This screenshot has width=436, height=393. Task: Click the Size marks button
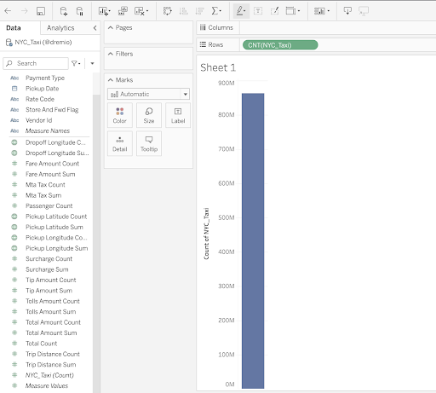coord(149,115)
